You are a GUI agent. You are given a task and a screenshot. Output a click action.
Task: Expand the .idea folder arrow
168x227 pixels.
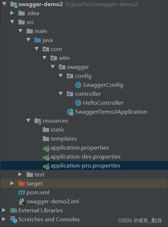[12, 13]
